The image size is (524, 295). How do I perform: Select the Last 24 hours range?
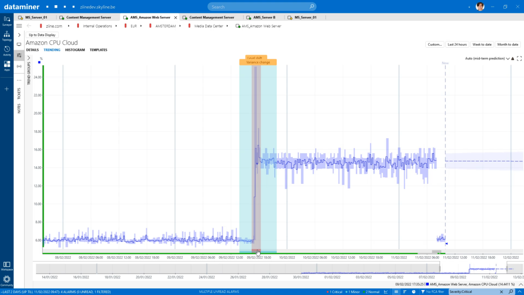click(x=457, y=45)
